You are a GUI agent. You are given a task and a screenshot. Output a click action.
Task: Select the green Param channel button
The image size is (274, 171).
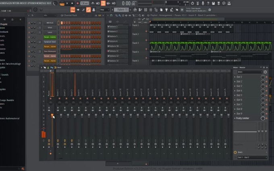(50, 37)
